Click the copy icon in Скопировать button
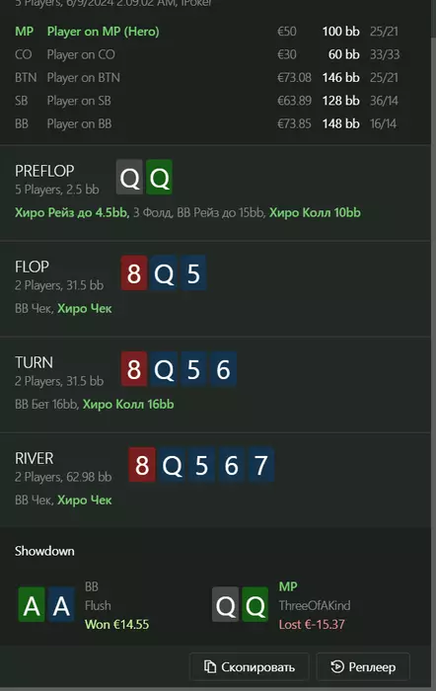 click(210, 666)
